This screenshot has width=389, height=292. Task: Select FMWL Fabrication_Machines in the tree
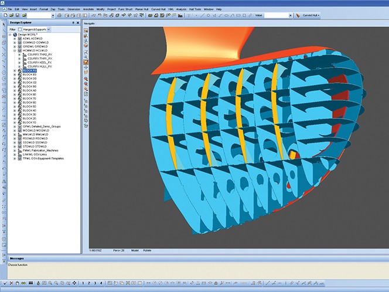click(42, 150)
